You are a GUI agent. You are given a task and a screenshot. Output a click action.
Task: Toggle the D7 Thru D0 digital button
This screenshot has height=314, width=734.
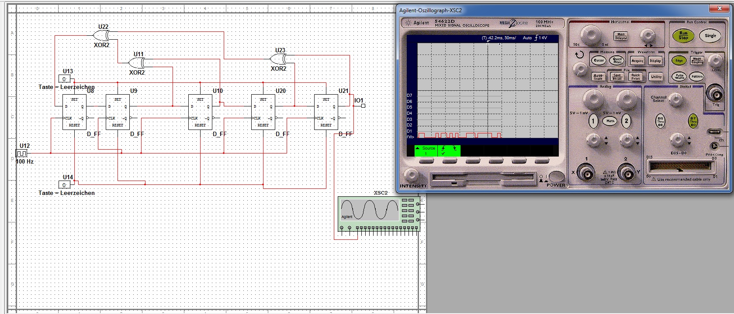tap(693, 121)
